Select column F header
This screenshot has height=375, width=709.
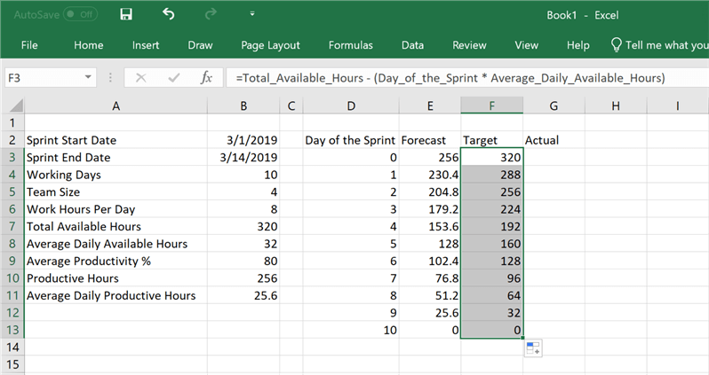tap(491, 106)
